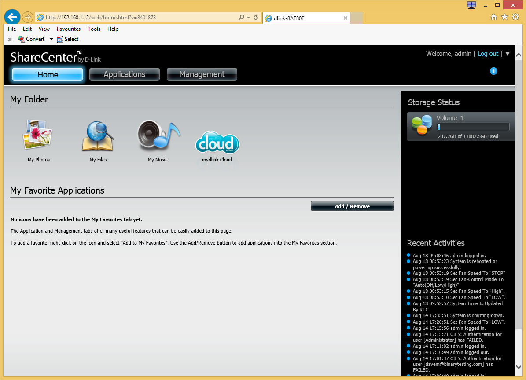Click the blue info icon

click(493, 71)
